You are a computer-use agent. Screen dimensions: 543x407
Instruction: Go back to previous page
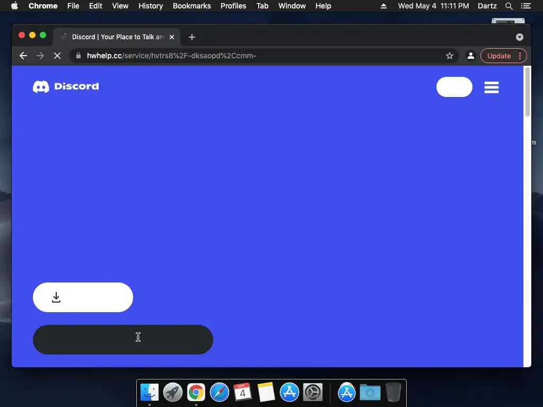(23, 56)
